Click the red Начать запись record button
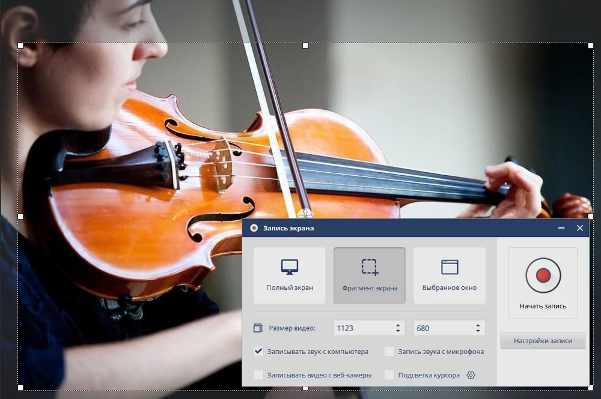The height and width of the screenshot is (399, 601). (x=543, y=276)
